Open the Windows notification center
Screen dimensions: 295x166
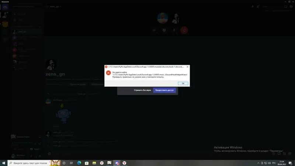click(x=290, y=163)
